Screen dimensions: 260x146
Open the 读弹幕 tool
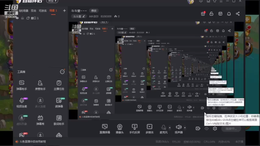pos(59,103)
